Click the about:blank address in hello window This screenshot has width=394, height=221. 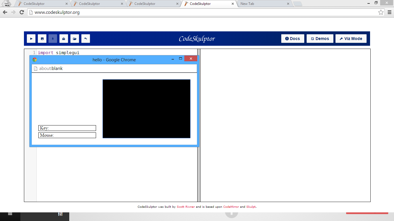click(x=114, y=68)
